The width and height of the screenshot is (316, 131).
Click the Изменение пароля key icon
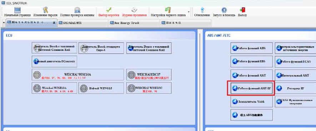[x=45, y=10]
